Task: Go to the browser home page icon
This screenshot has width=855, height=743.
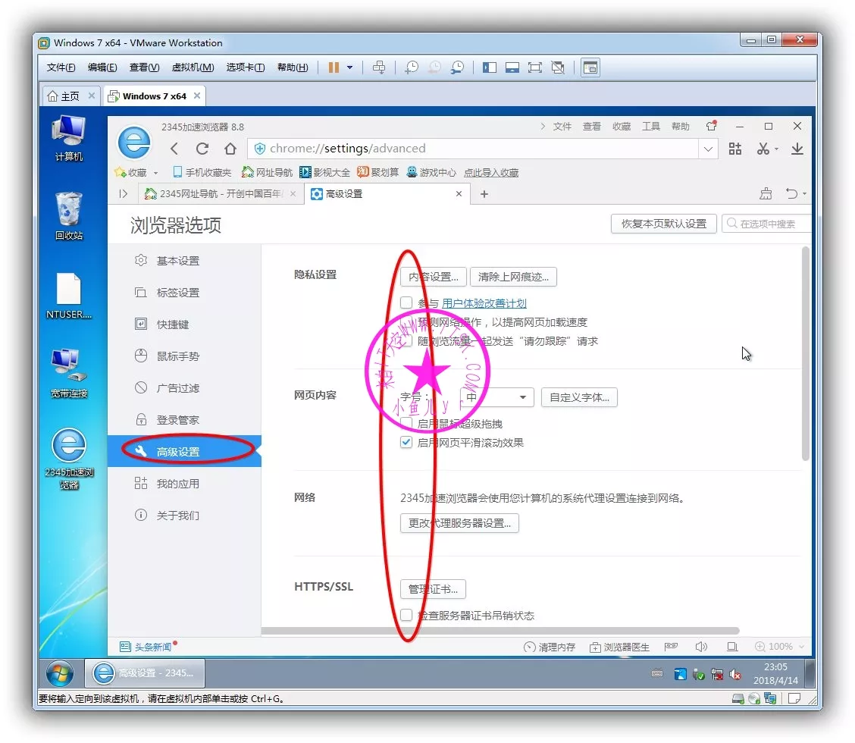Action: coord(230,149)
